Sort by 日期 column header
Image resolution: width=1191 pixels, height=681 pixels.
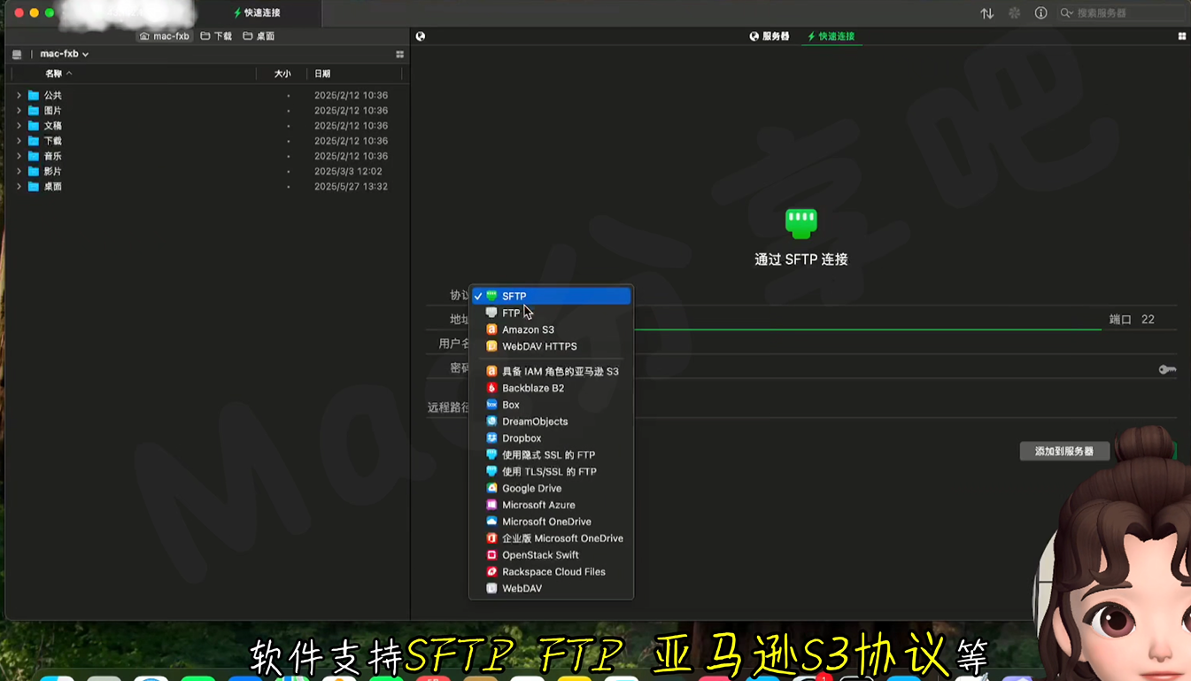tap(322, 74)
